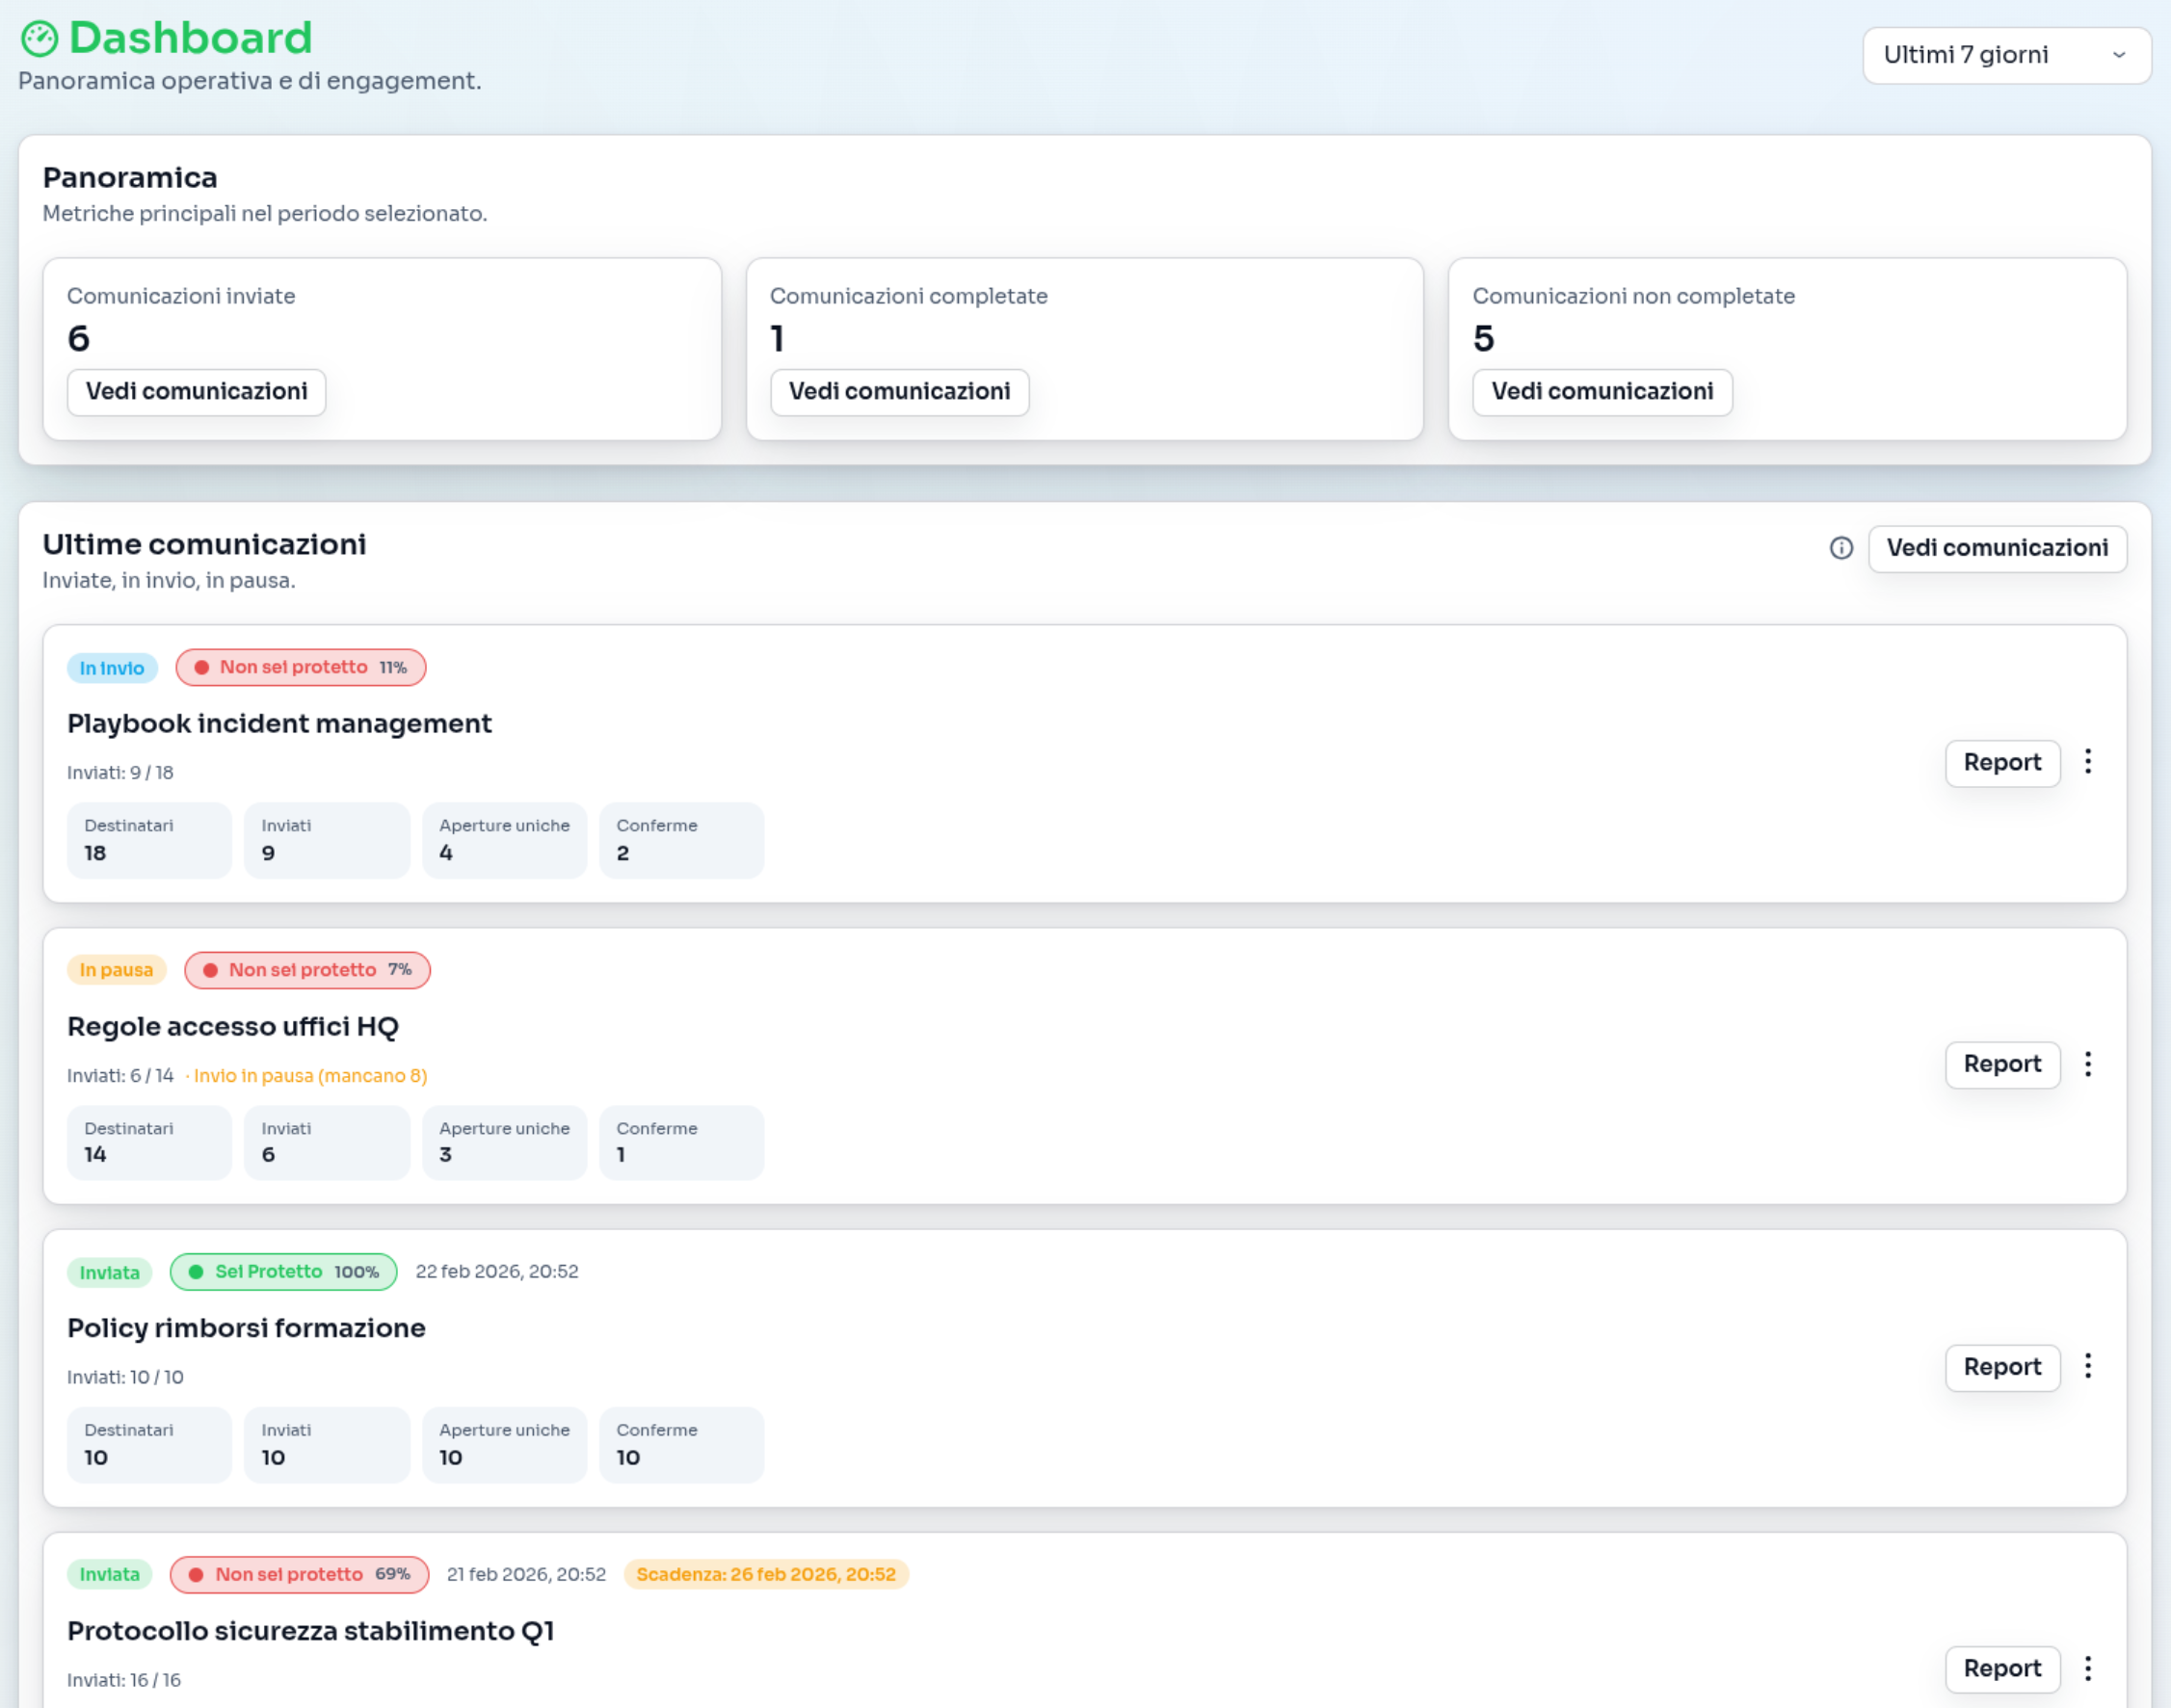Open Report for Policy rimborsi formazione
This screenshot has height=1708, width=2171.
(2002, 1367)
